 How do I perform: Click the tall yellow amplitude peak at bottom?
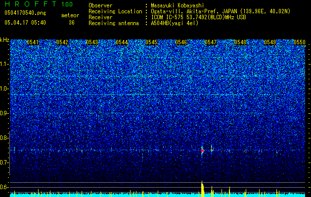pyautogui.click(x=202, y=189)
